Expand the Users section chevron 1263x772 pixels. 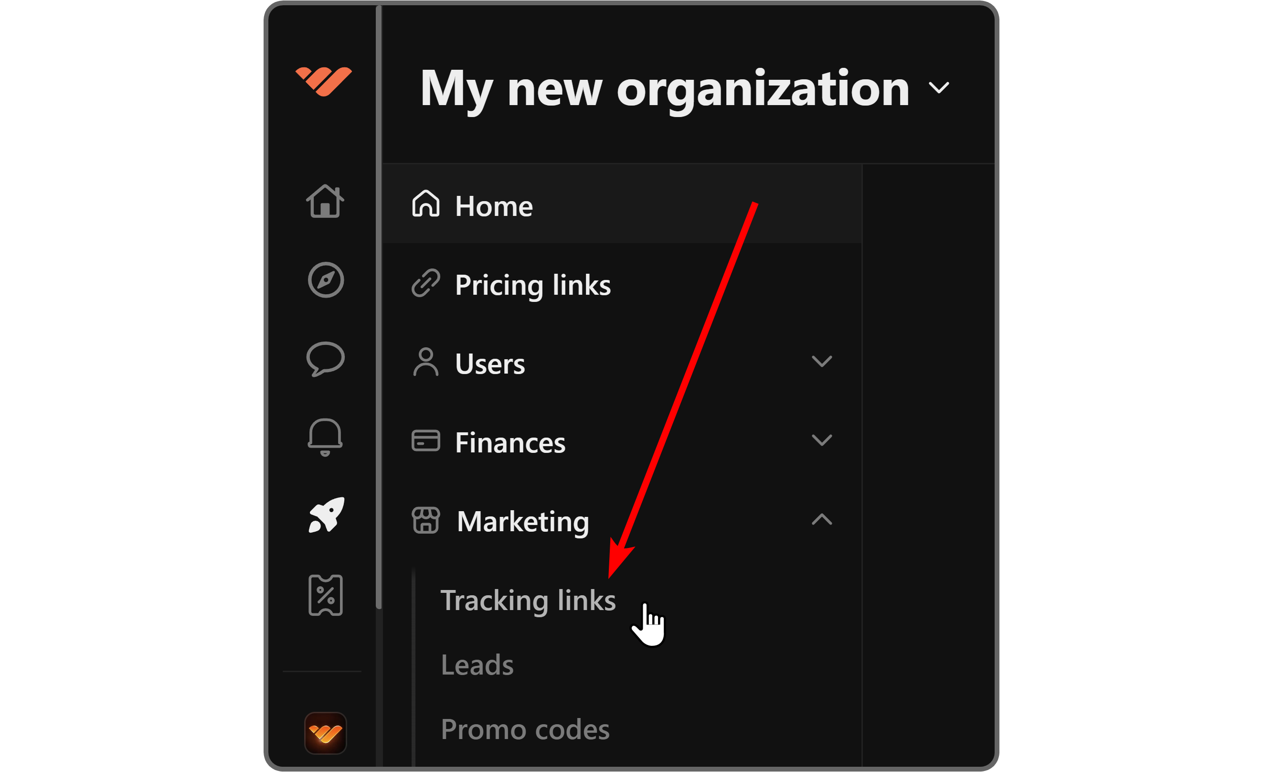tap(822, 362)
